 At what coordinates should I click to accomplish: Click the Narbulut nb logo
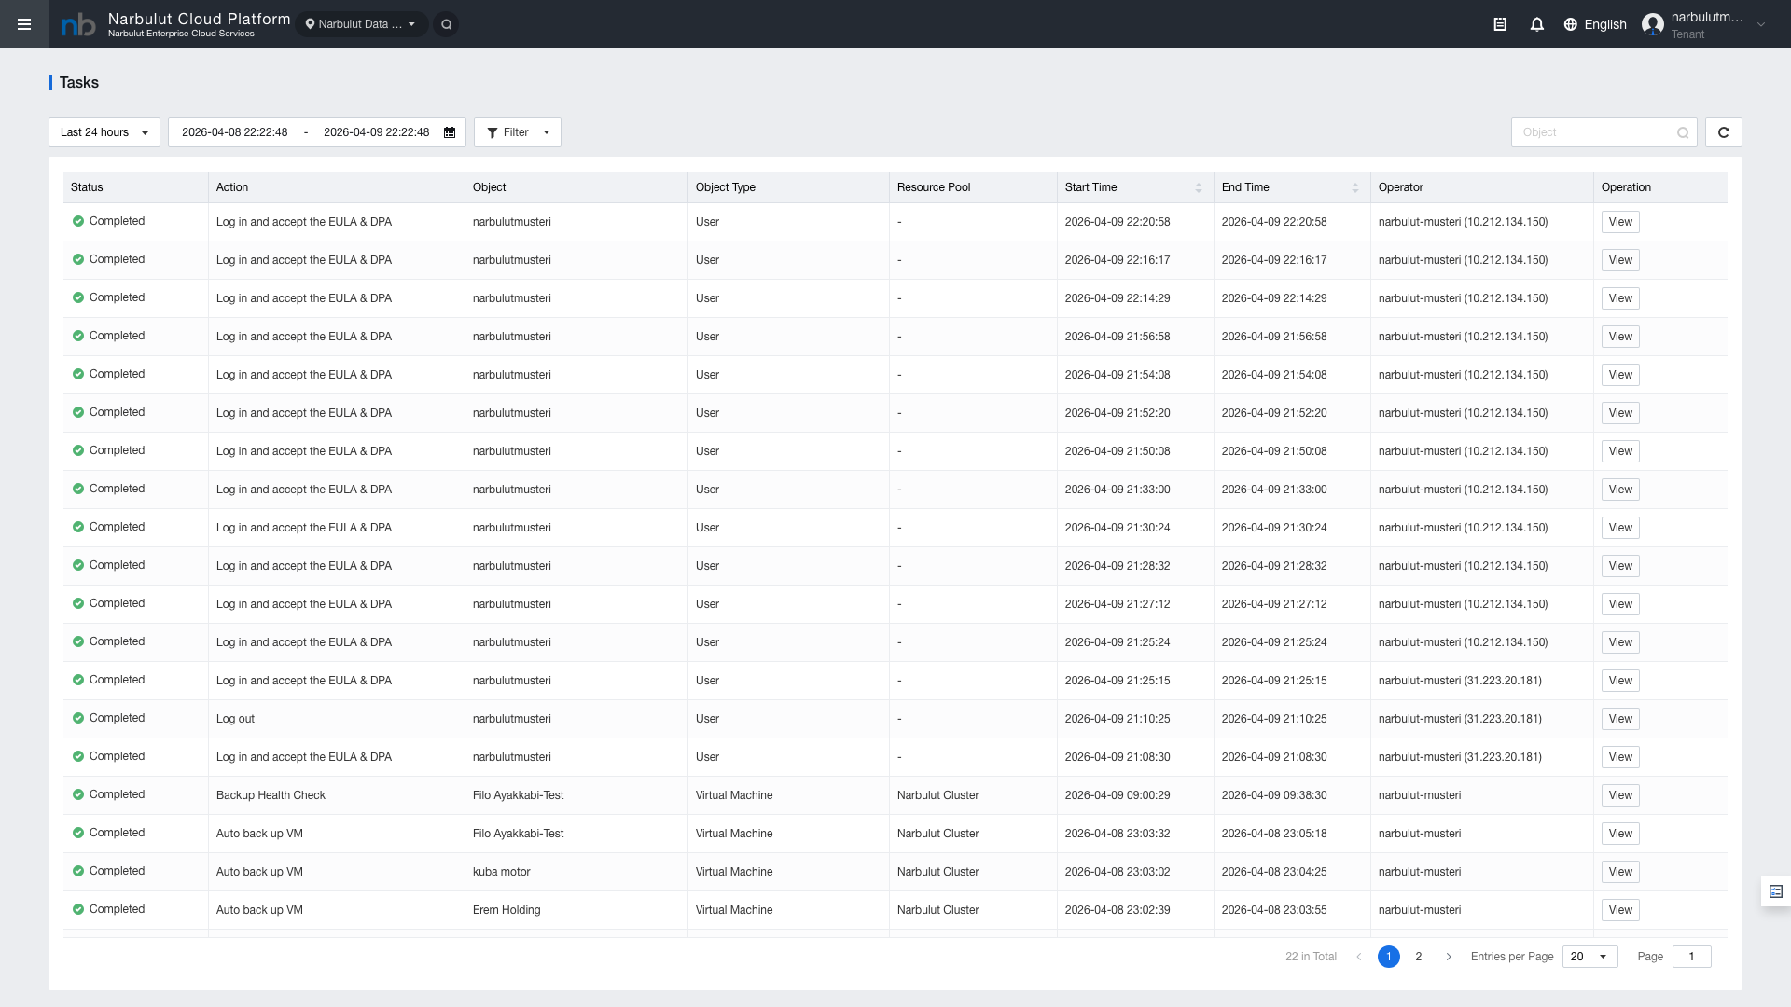click(78, 24)
